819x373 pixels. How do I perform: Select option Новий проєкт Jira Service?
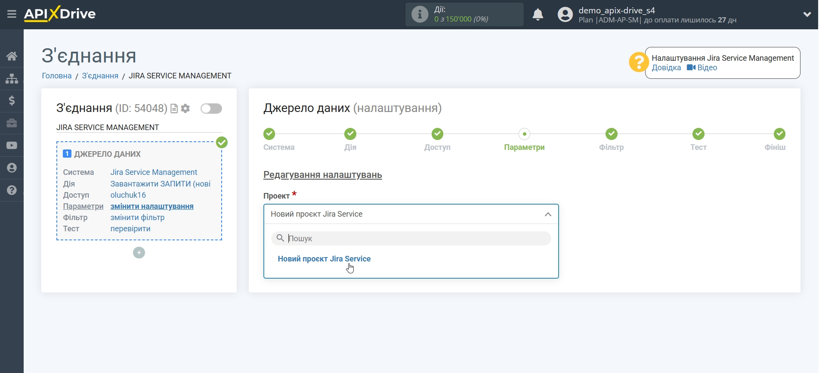click(x=324, y=259)
